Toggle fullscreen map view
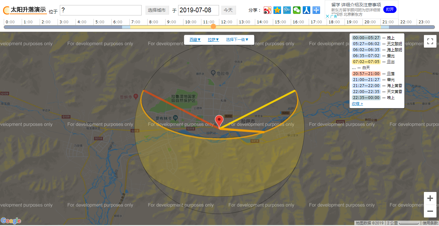The height and width of the screenshot is (226, 439). pos(430,41)
